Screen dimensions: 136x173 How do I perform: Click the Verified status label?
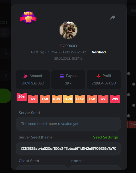click(x=99, y=52)
